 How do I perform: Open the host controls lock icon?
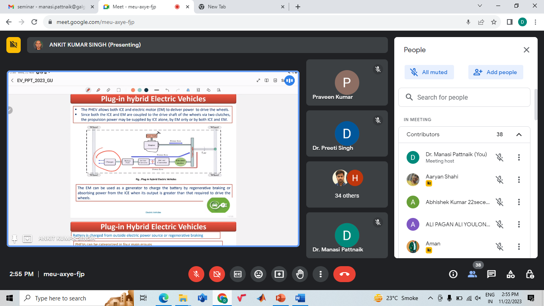coord(530,274)
